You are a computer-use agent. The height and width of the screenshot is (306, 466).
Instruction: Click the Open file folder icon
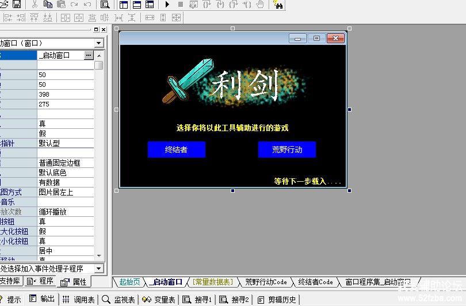point(4,4)
